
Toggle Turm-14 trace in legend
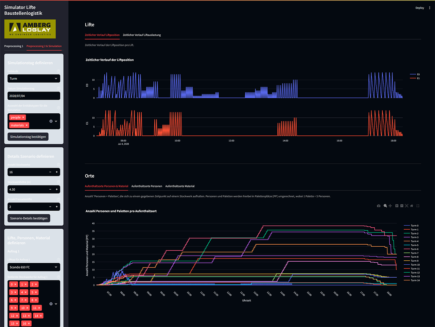(412, 280)
